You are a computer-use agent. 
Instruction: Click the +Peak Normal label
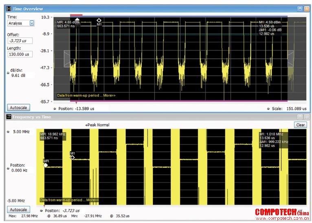97,125
